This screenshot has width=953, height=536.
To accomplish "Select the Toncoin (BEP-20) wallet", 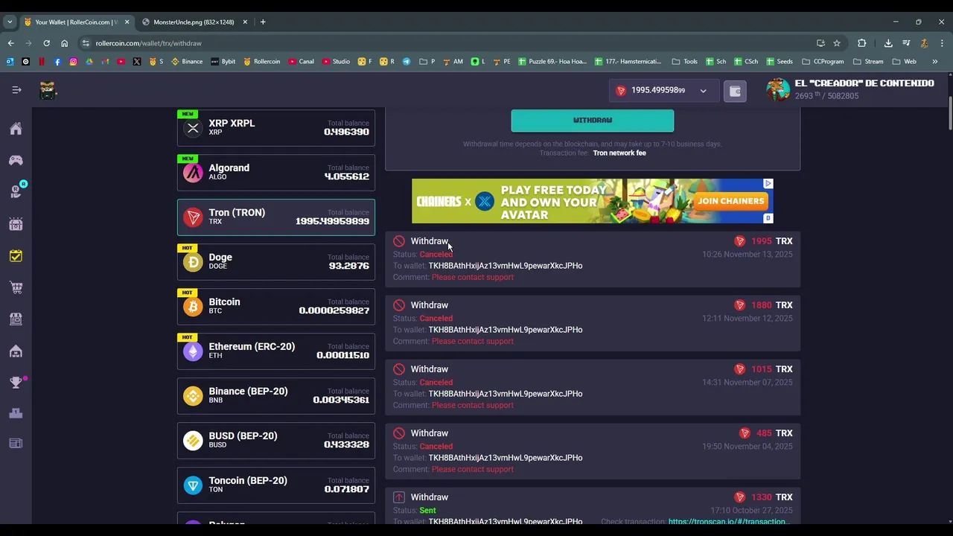I will pyautogui.click(x=276, y=485).
